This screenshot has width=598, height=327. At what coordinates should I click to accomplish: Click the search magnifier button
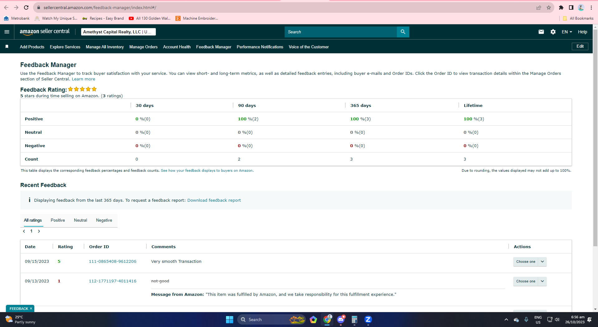point(403,32)
